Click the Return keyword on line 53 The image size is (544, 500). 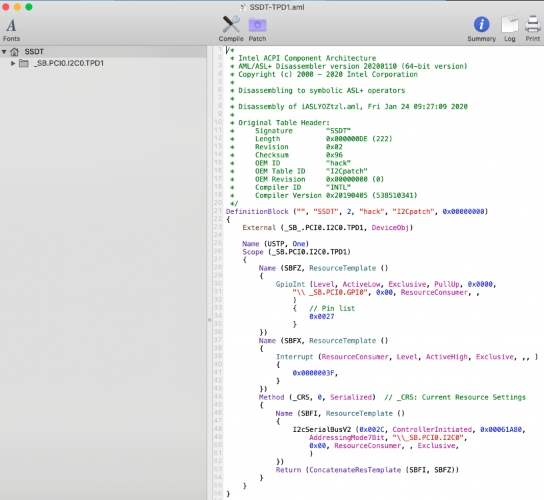pyautogui.click(x=288, y=470)
